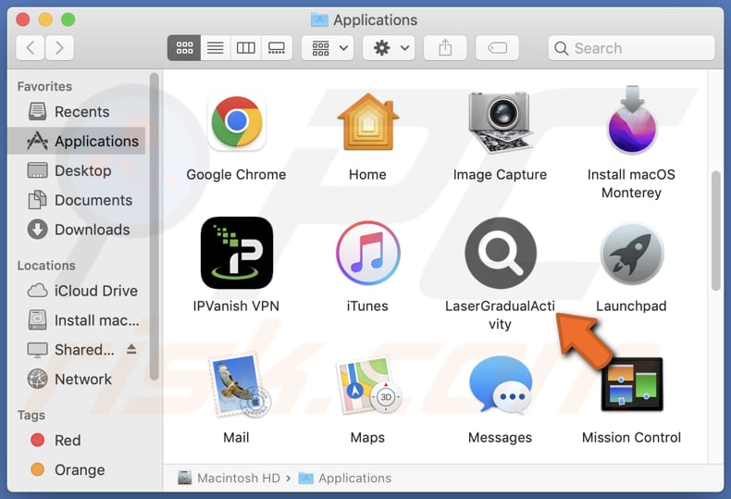Select the Mail stamp icon
The width and height of the screenshot is (731, 499).
[239, 385]
